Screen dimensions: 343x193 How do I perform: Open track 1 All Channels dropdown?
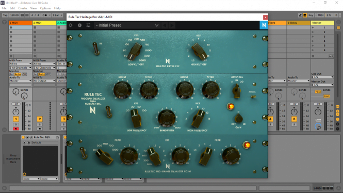tap(20, 68)
